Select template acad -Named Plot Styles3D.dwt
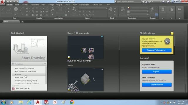Viewport: 188px width, 105px height. 26,71
